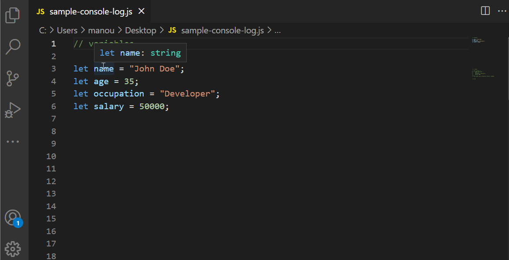Click string in the hover tooltip

pos(166,53)
